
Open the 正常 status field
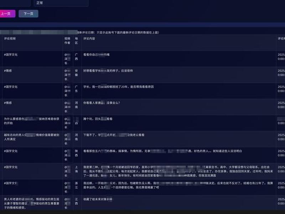coord(61,3)
